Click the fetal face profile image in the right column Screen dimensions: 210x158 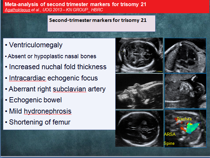[x=186, y=91]
